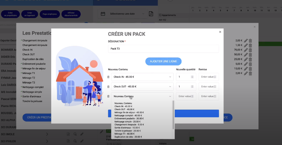Open the document icon on the SCI IMOLE row
The height and width of the screenshot is (145, 282).
(x=68, y=134)
